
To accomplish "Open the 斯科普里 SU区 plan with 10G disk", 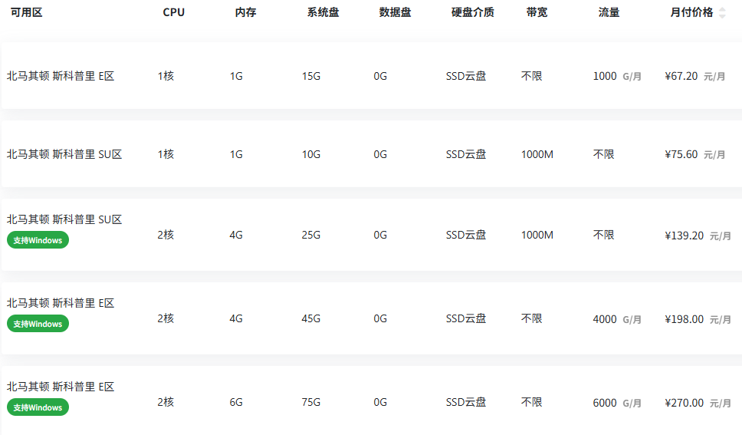I will [x=64, y=154].
